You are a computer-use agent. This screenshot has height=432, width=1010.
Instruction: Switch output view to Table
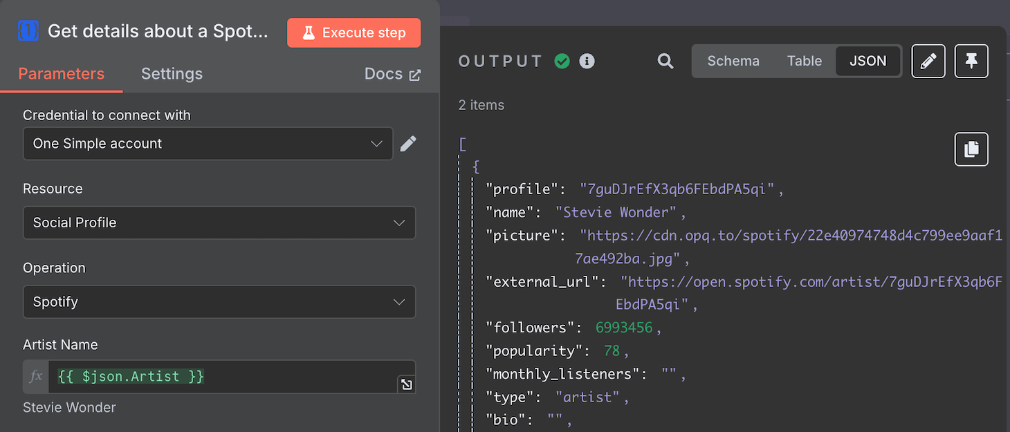click(804, 61)
